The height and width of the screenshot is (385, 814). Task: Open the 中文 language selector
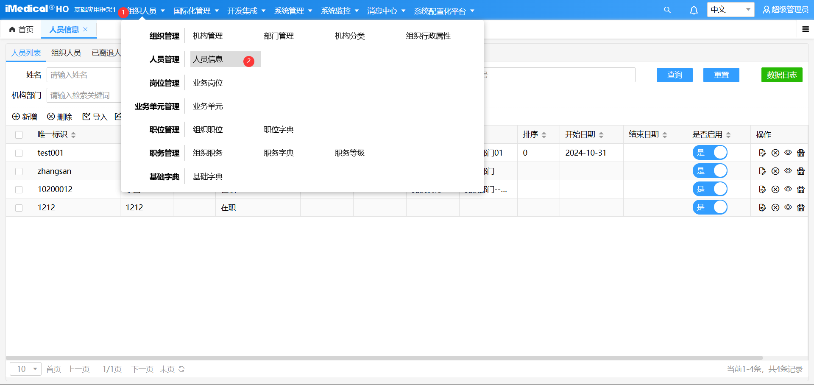(x=730, y=9)
